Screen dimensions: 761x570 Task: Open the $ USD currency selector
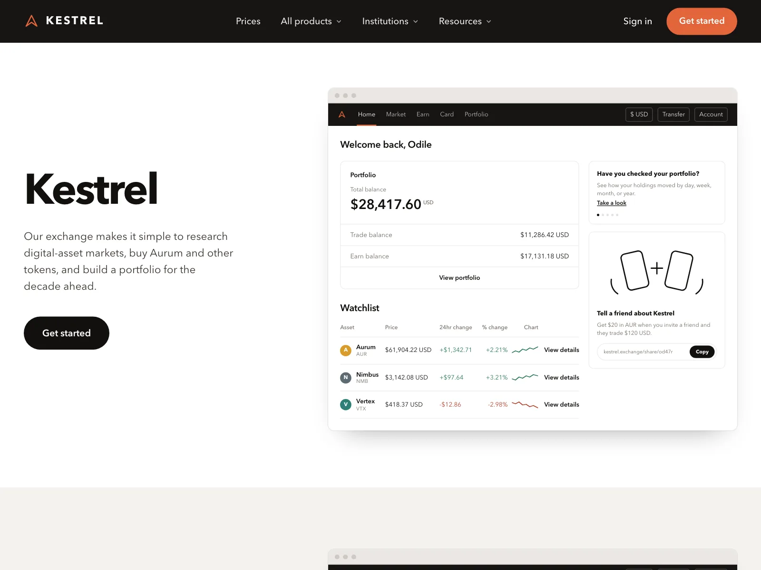coord(639,114)
